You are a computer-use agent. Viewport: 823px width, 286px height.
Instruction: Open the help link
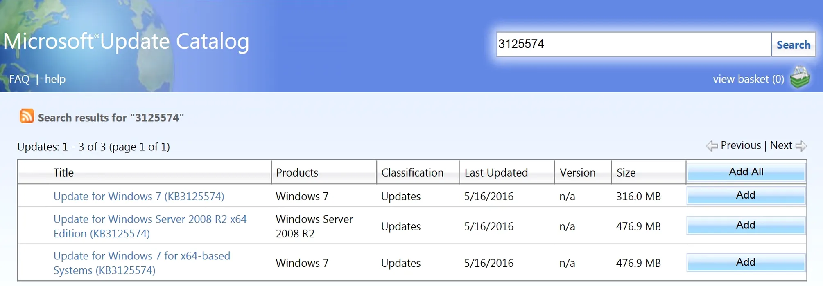pos(55,79)
